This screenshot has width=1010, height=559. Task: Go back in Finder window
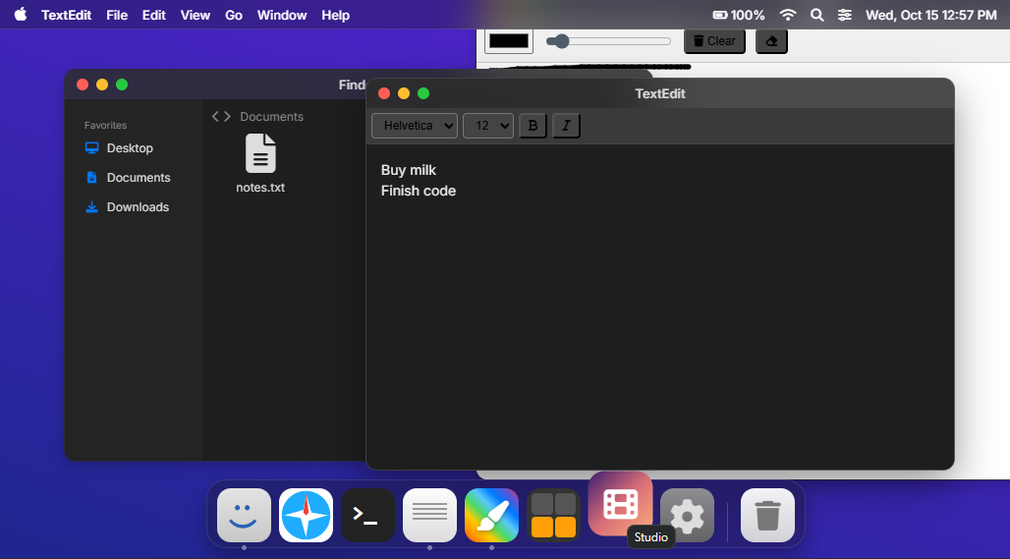tap(216, 117)
